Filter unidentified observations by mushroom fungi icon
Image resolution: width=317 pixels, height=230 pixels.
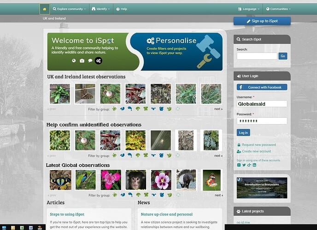(138, 155)
